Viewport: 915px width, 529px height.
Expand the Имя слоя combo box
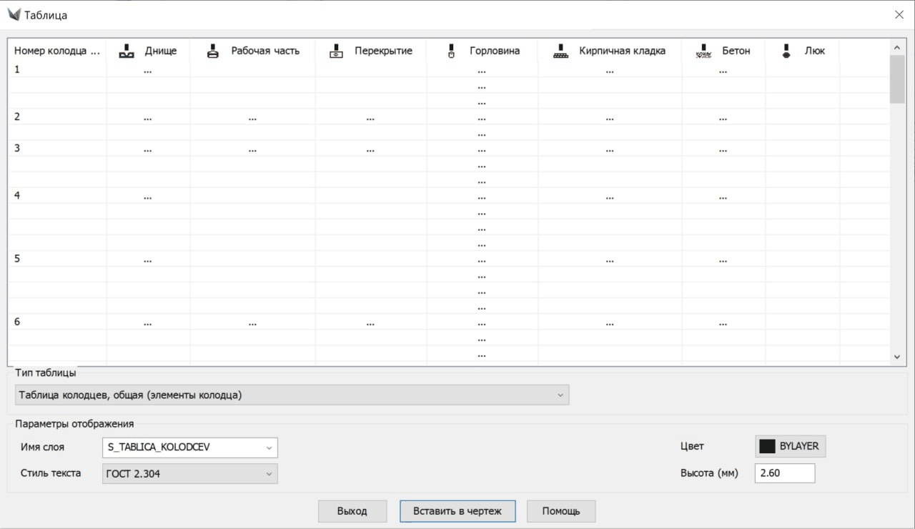269,448
